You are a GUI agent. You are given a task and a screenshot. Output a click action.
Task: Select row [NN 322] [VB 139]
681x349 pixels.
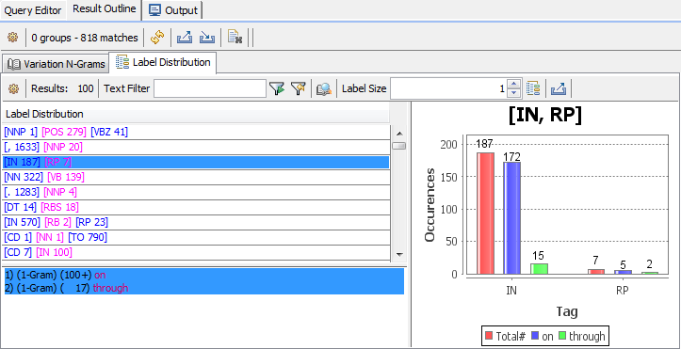[x=196, y=177]
